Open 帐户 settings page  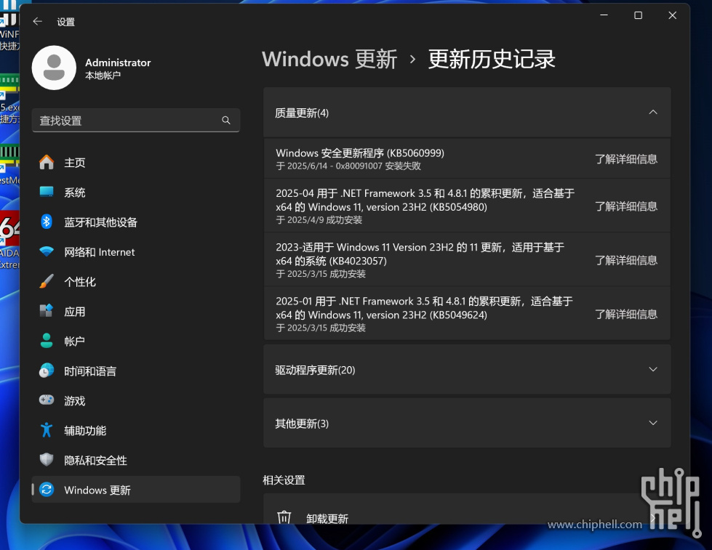coord(136,341)
